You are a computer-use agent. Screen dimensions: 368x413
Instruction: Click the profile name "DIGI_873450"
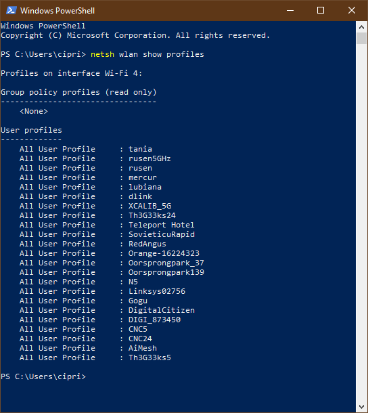[x=154, y=320]
